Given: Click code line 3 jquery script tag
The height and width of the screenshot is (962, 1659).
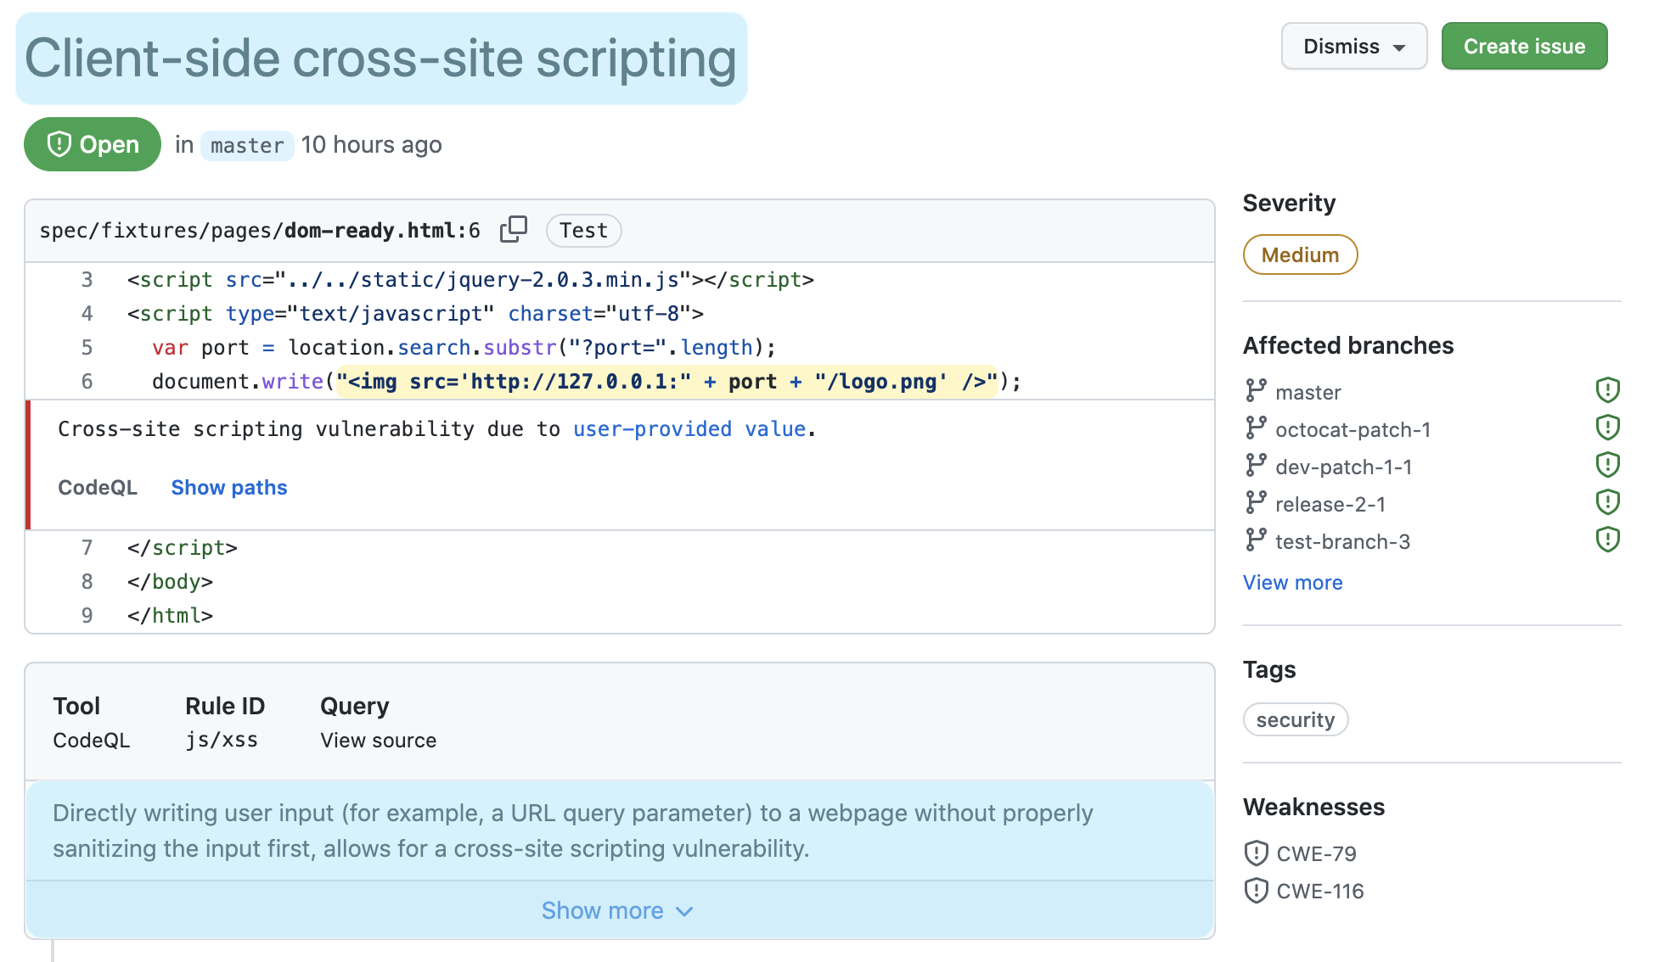Looking at the screenshot, I should (x=470, y=280).
